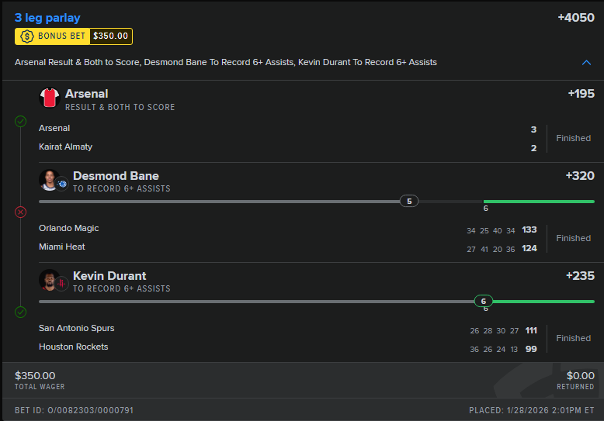Click the +235 Kevin Durant odds
This screenshot has width=604, height=421.
(x=580, y=275)
